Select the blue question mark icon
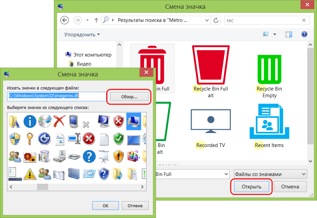This screenshot has width=317, height=218. pyautogui.click(x=89, y=156)
